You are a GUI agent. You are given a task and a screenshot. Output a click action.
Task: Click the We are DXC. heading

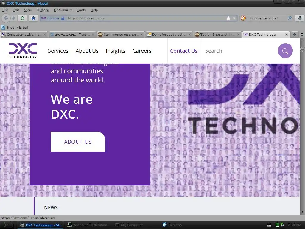pos(71,107)
